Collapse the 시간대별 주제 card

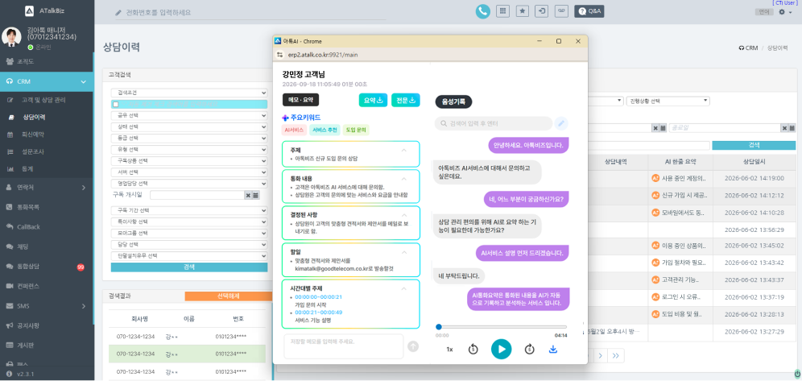point(403,288)
